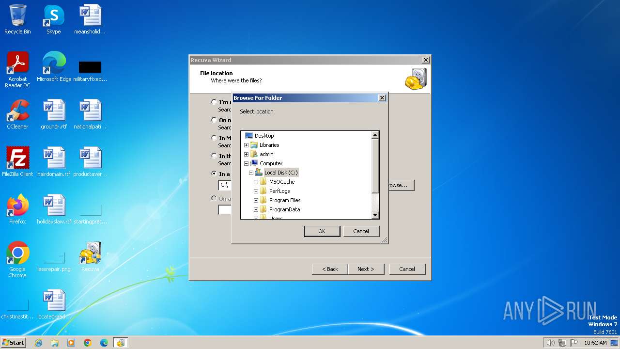
Task: Open the media player taskbar icon
Action: [71, 343]
